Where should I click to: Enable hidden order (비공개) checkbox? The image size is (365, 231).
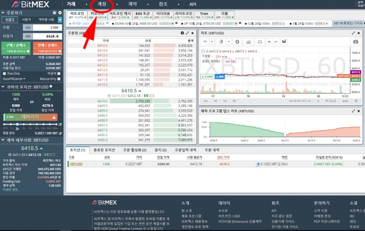tap(59, 74)
